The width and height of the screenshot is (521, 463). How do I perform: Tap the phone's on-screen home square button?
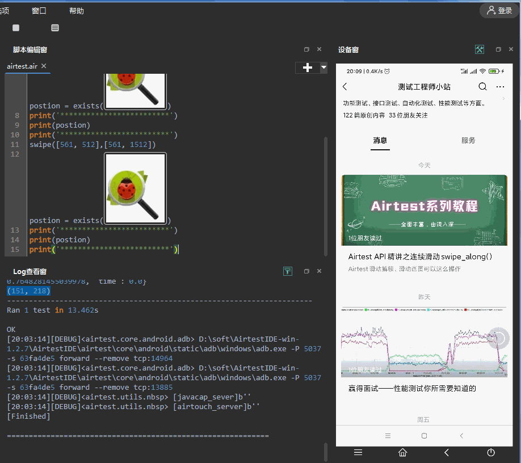coord(425,436)
